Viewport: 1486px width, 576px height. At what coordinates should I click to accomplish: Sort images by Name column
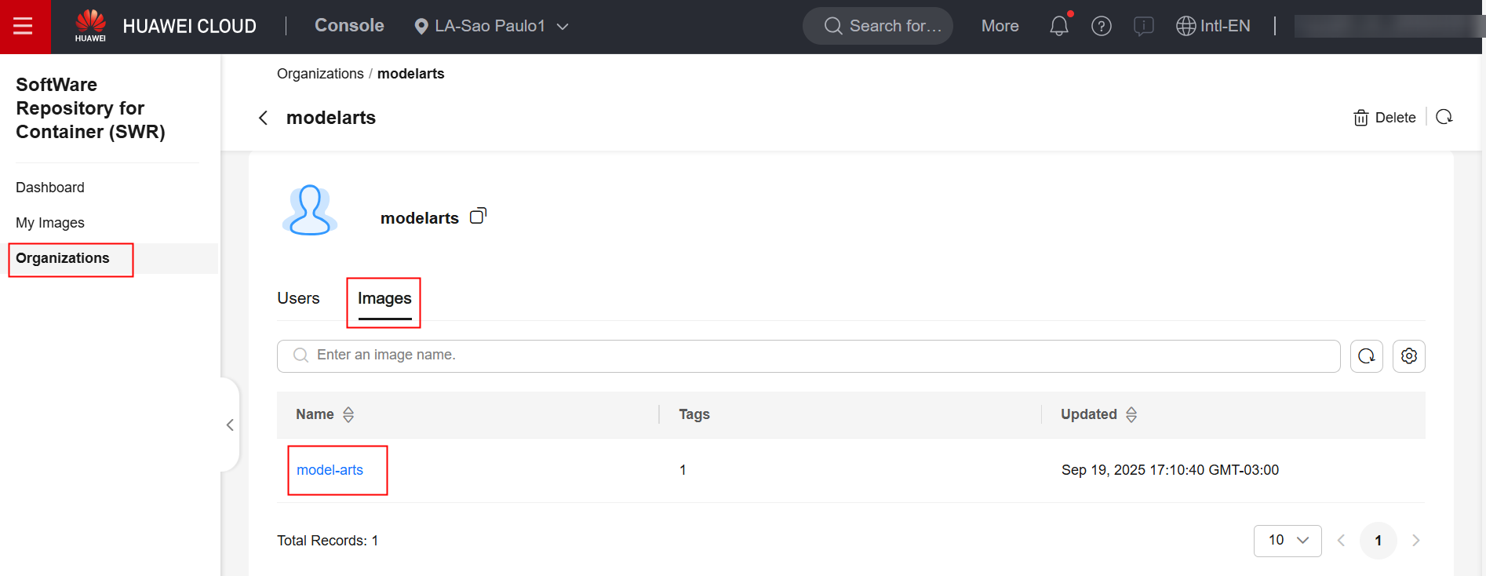click(x=348, y=414)
